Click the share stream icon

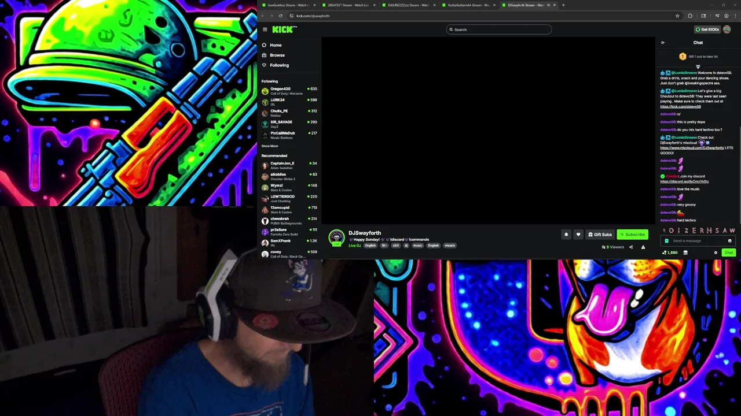[x=631, y=247]
